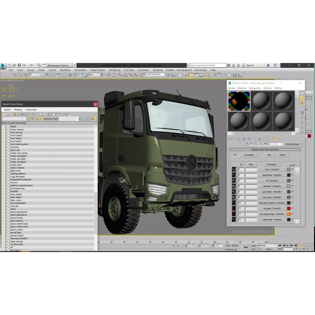Open Navigation menu in Material Editor
The height and width of the screenshot is (315, 315).
(x=255, y=88)
